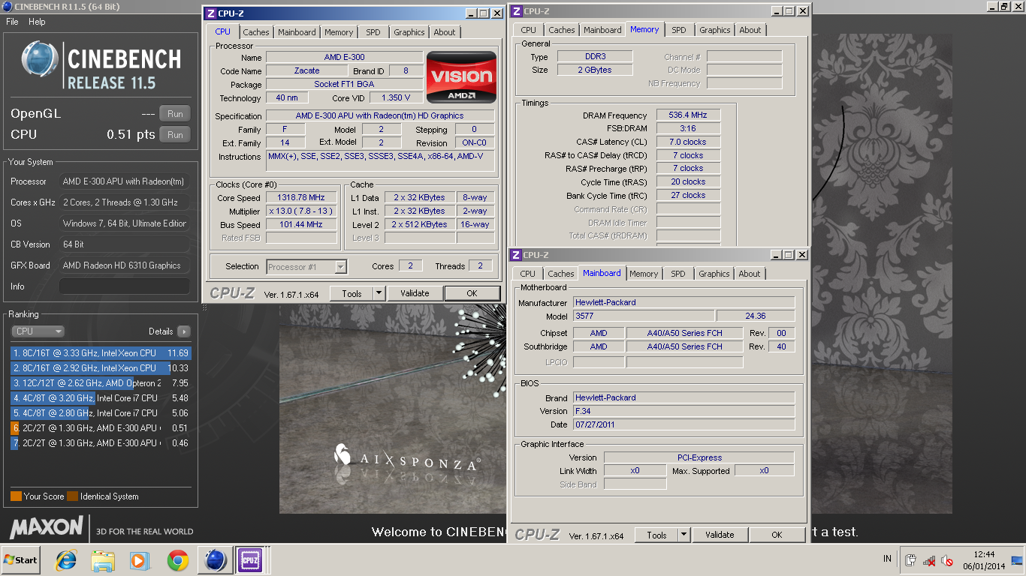Switch to Cinebench via taskbar icon
Screen dimensions: 1026x576
(x=215, y=560)
